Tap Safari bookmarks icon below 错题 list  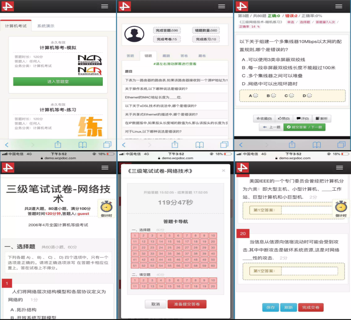[200, 145]
